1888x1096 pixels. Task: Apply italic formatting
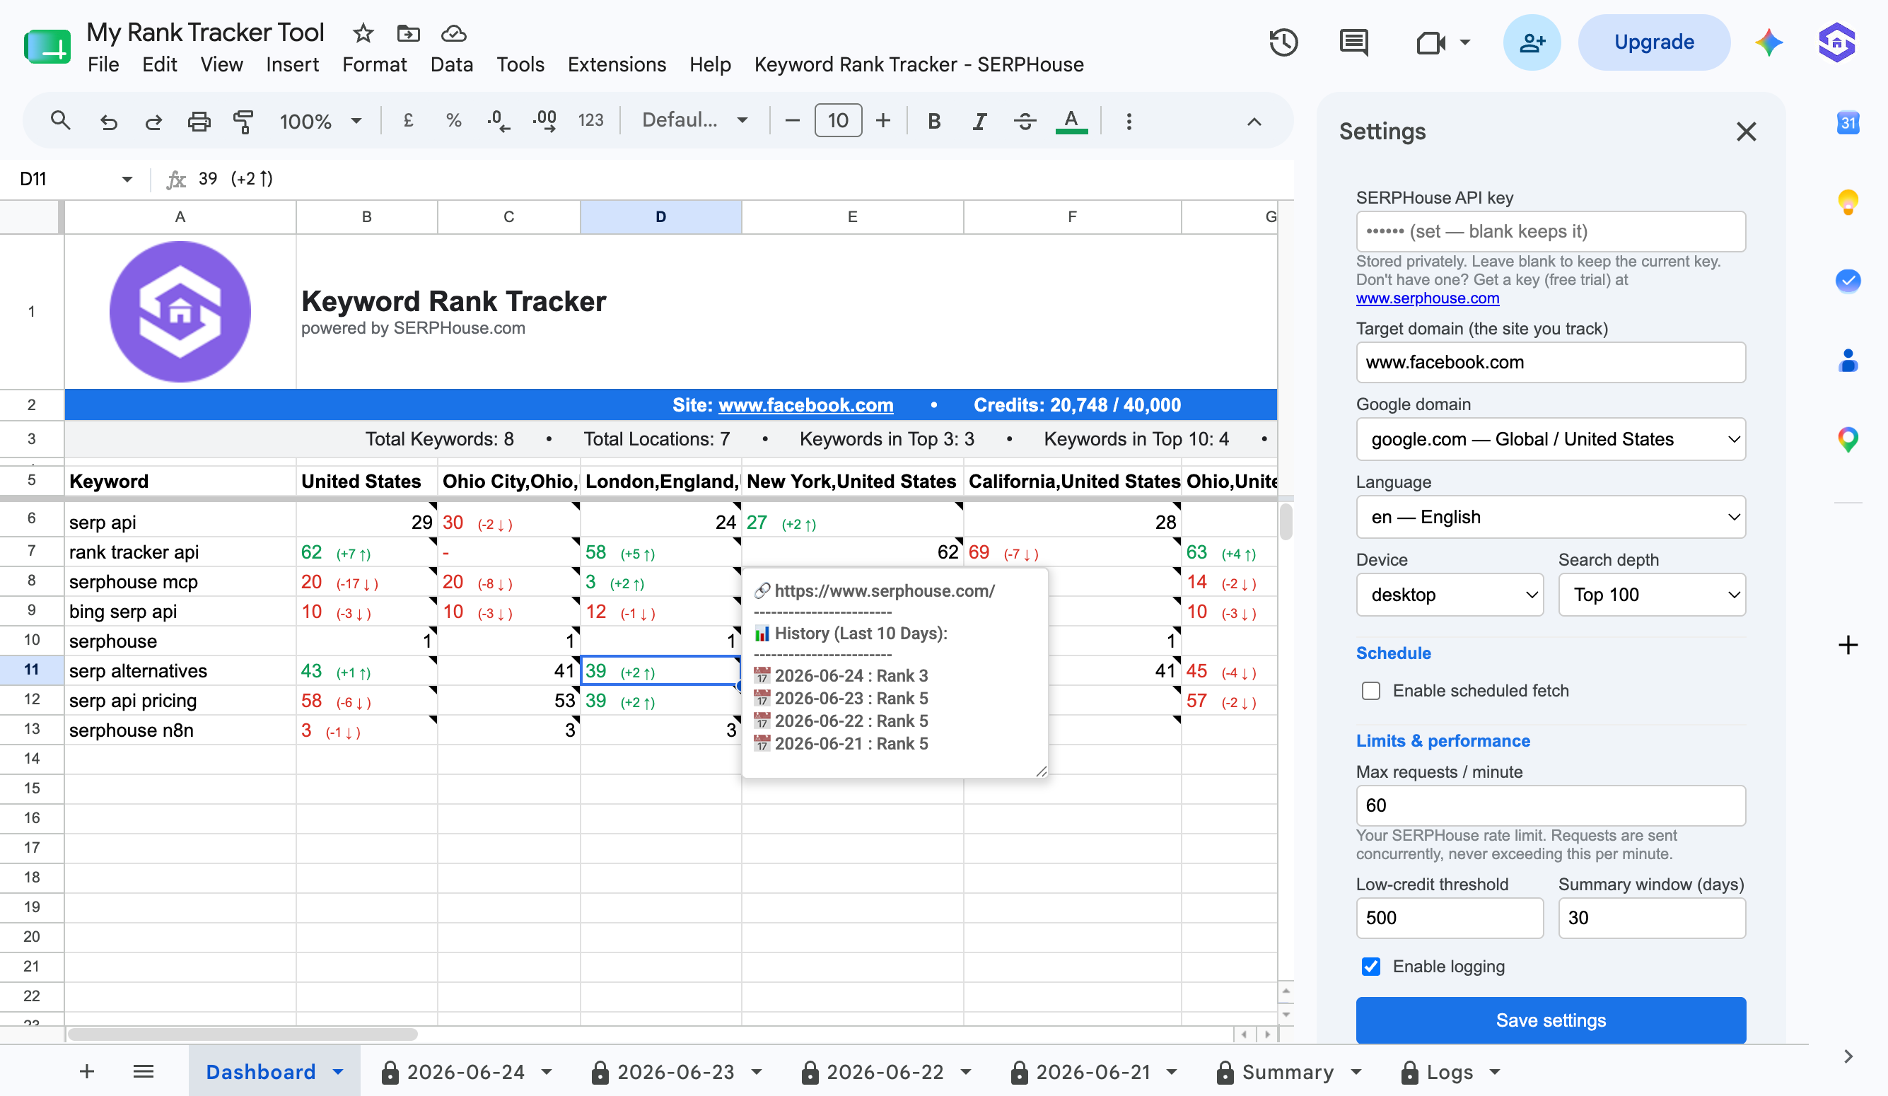(x=979, y=121)
